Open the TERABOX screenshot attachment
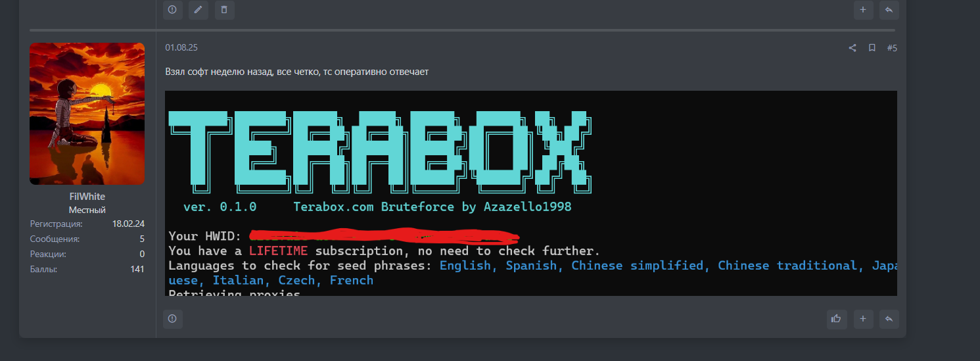 coord(531,193)
